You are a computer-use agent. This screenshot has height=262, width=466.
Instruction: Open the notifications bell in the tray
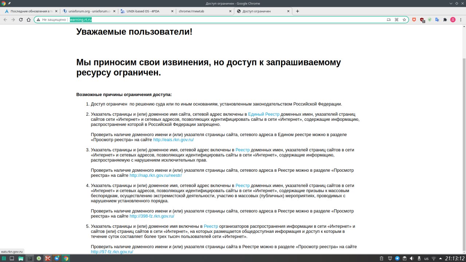pos(390,258)
